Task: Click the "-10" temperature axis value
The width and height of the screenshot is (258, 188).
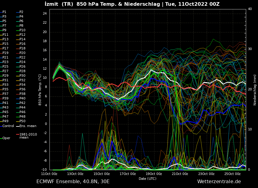Action: pyautogui.click(x=44, y=170)
